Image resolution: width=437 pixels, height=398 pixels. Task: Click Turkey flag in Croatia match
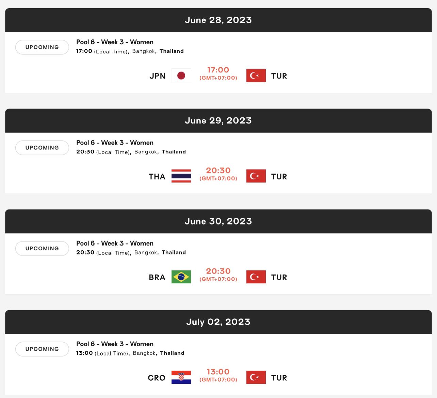coord(256,377)
